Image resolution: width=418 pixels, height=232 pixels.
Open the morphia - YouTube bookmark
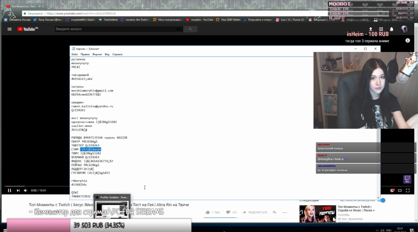tap(200, 20)
